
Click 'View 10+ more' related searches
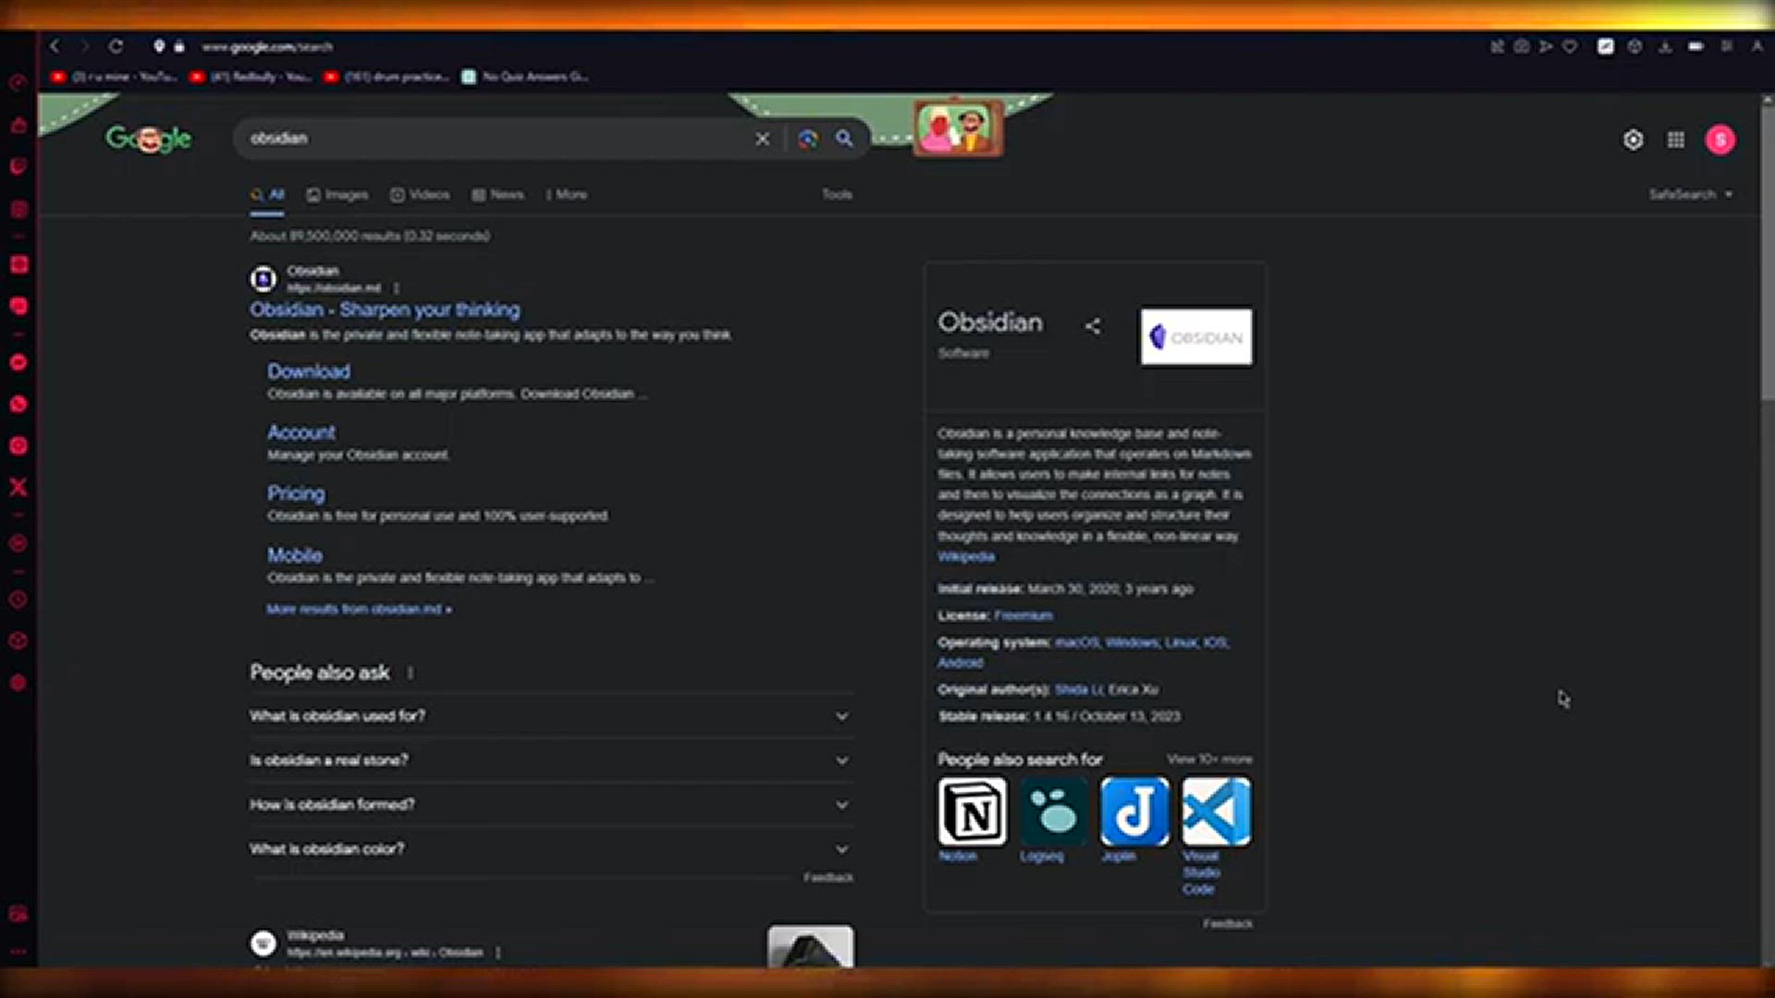click(x=1210, y=760)
